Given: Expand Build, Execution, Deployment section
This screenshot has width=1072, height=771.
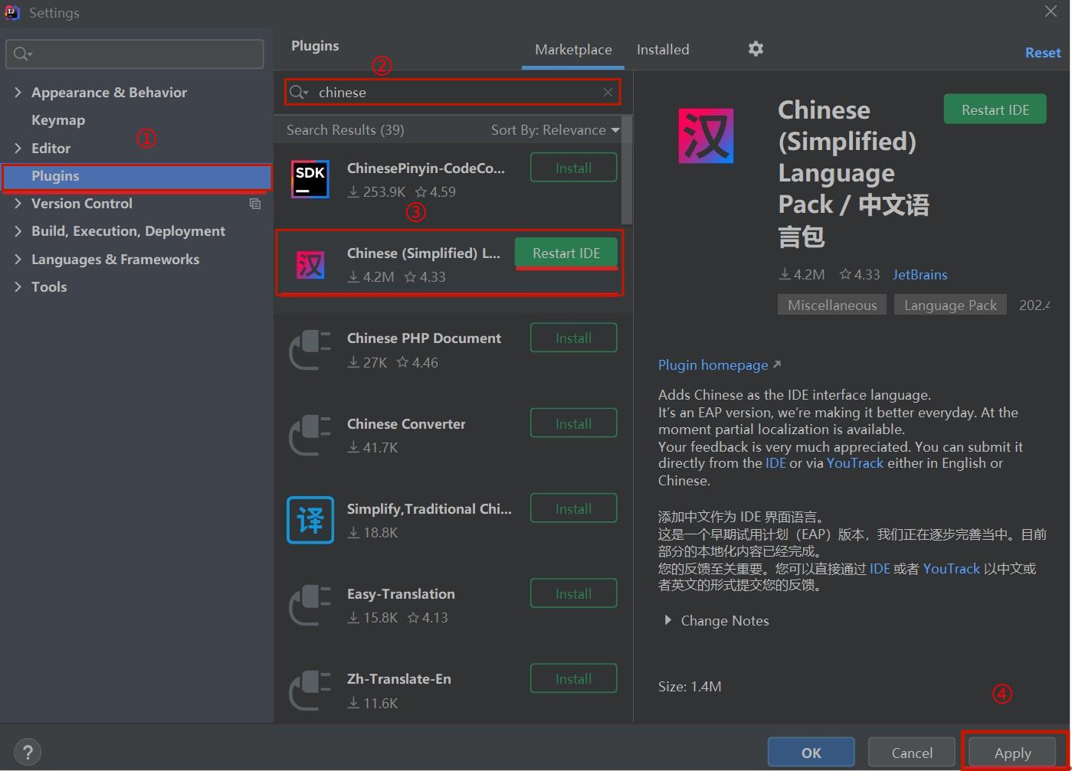Looking at the screenshot, I should [18, 230].
